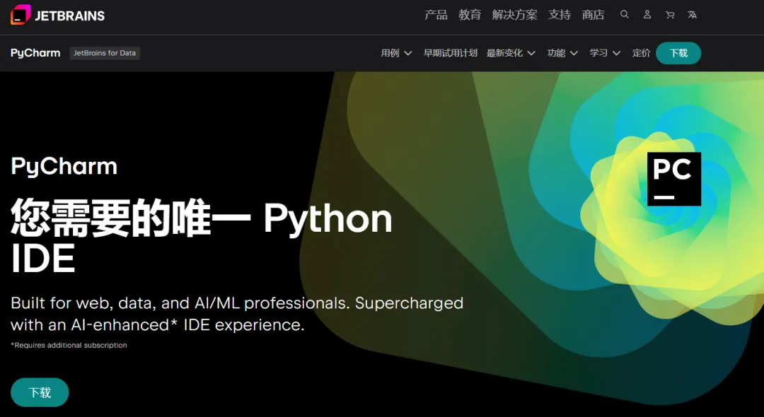Image resolution: width=764 pixels, height=417 pixels.
Task: Click the JetBrains logo
Action: (57, 15)
